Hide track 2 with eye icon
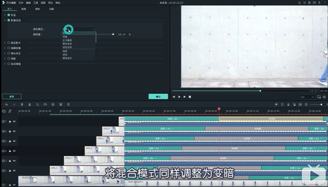 [x=14, y=170]
